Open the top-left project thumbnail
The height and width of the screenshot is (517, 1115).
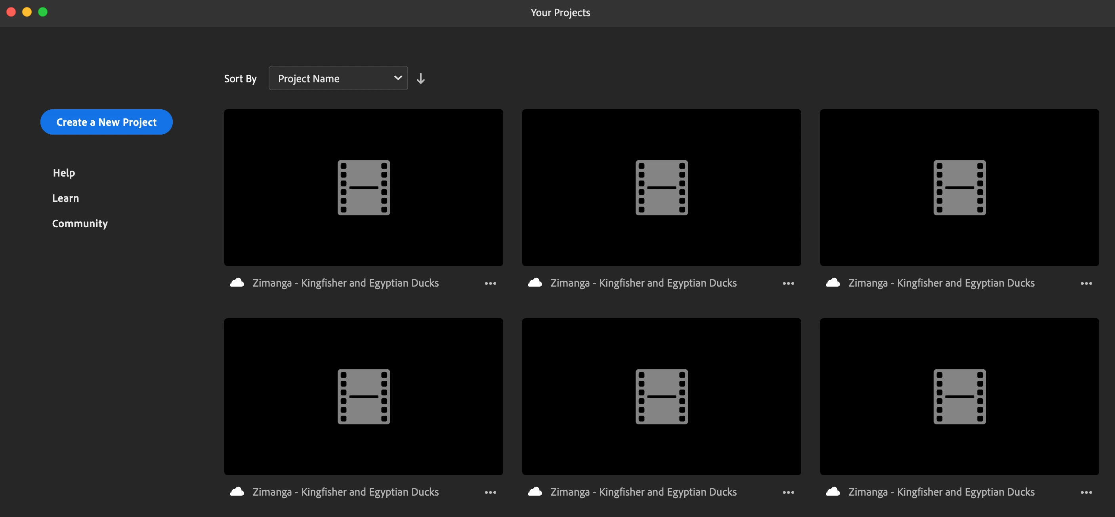[363, 187]
